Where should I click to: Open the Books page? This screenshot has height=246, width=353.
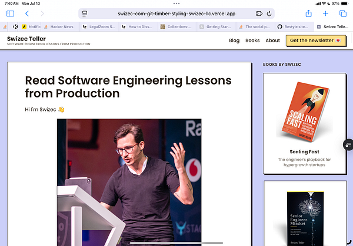click(x=252, y=41)
